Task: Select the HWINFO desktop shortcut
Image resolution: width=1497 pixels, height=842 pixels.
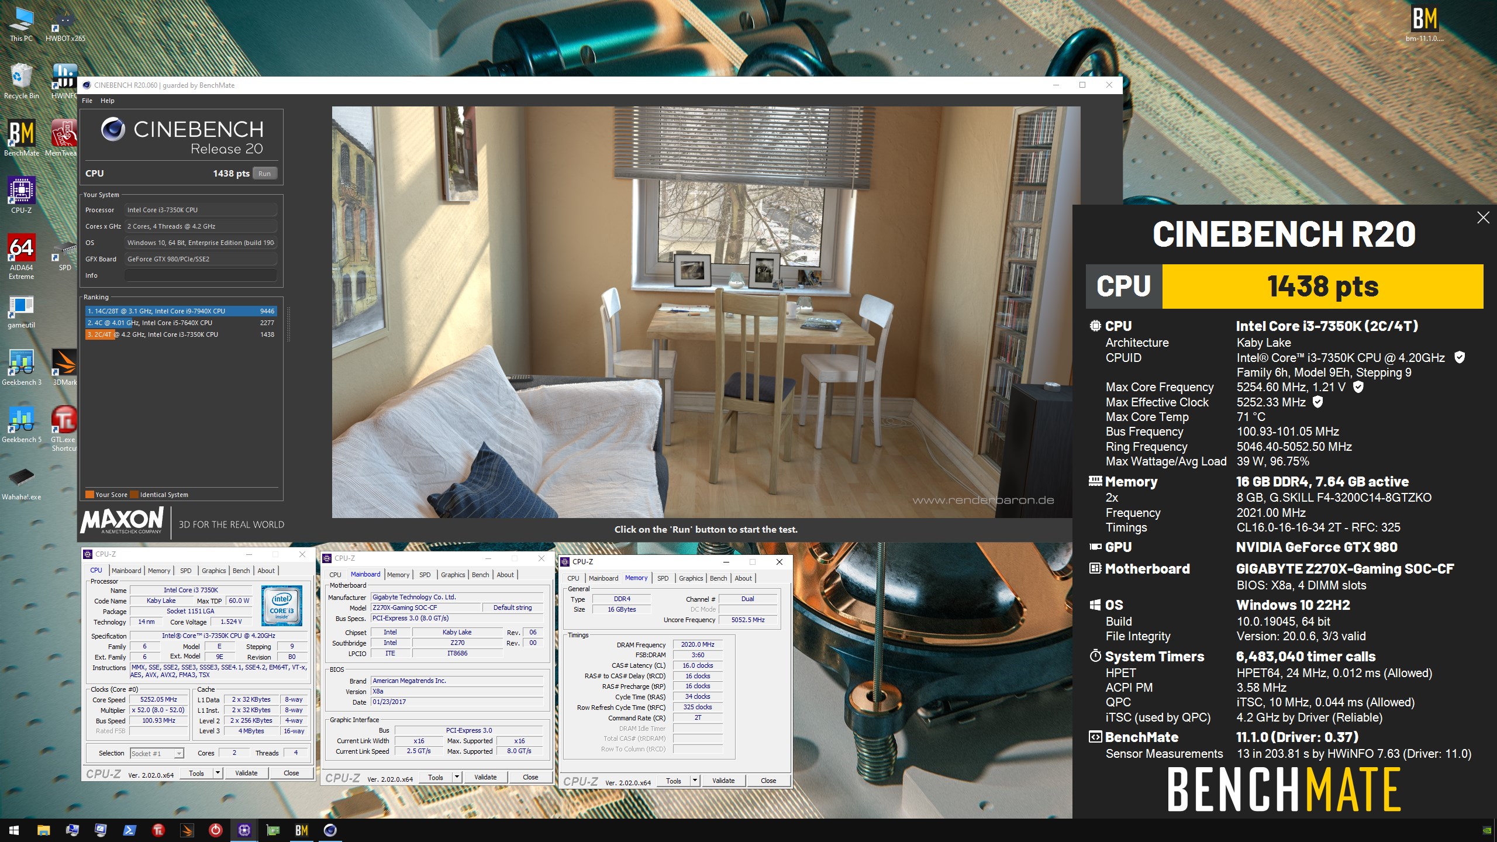Action: (64, 81)
